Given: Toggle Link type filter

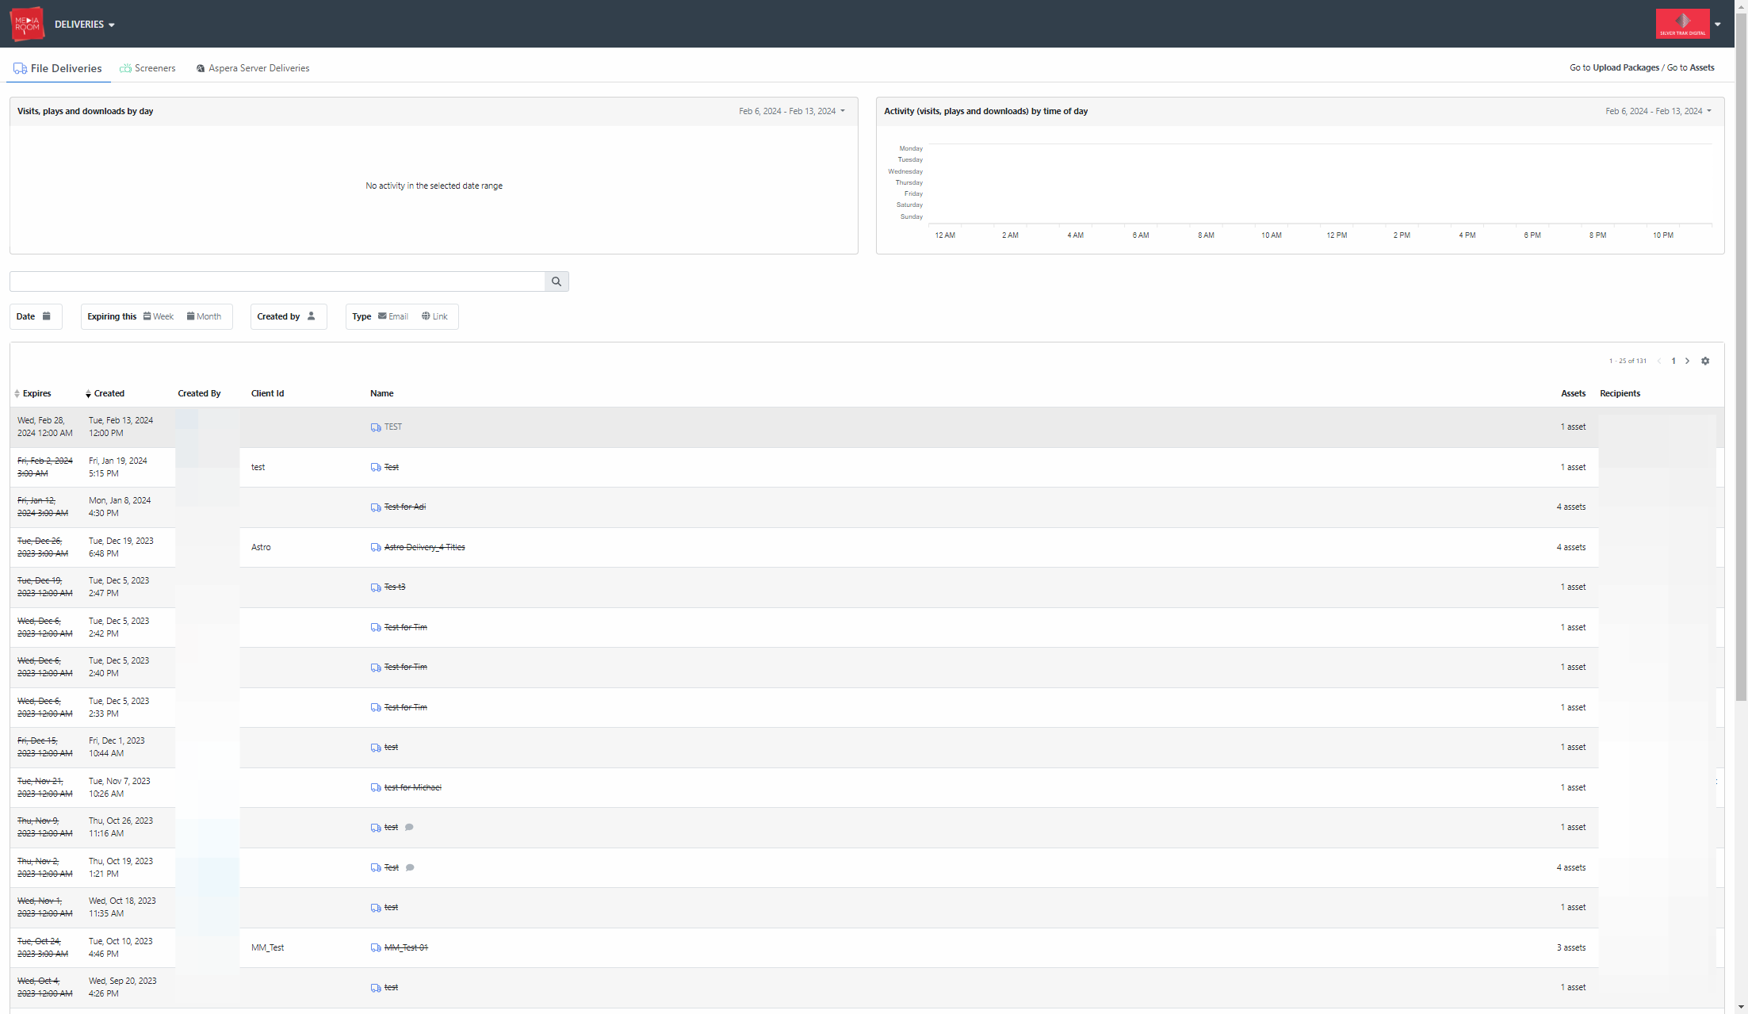Looking at the screenshot, I should pos(434,316).
